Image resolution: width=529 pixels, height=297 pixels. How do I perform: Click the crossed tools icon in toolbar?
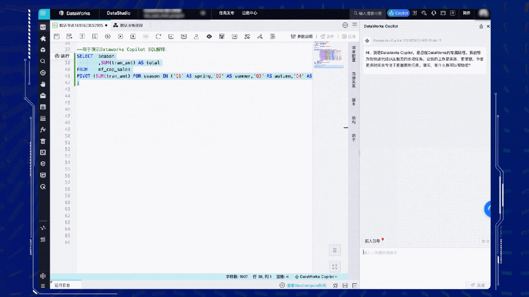tap(247, 36)
